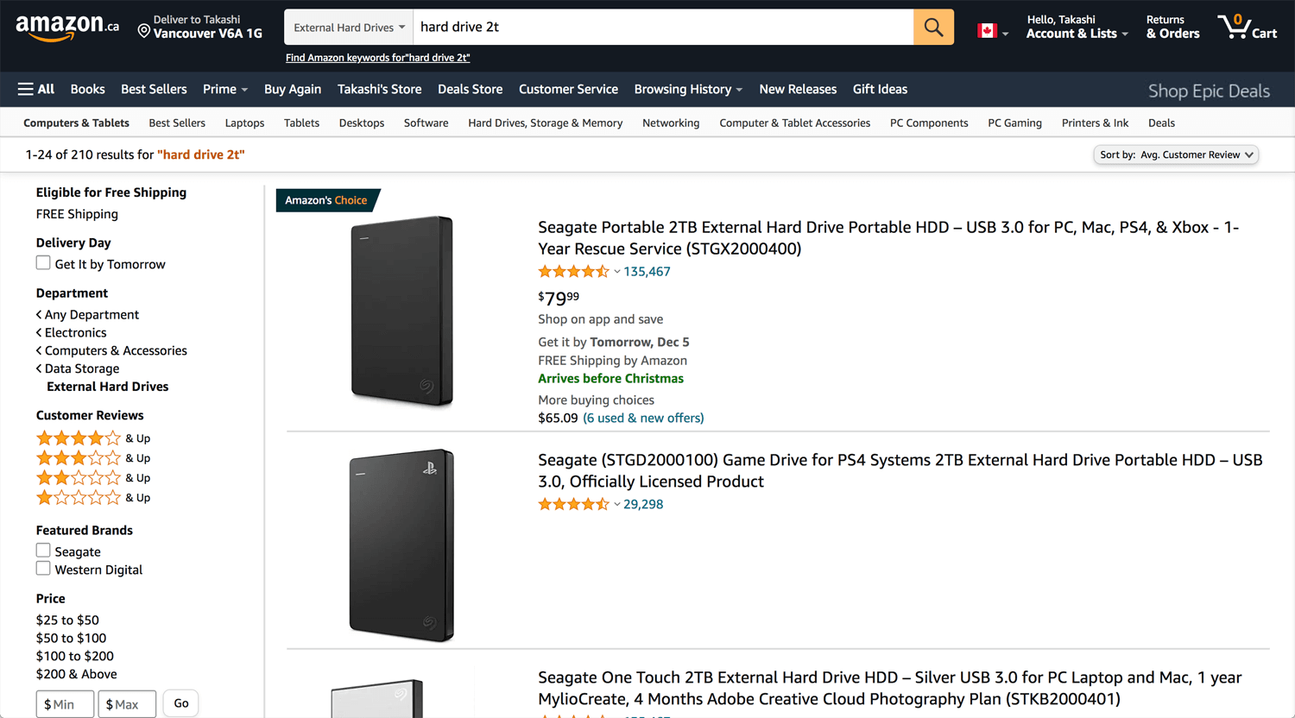The height and width of the screenshot is (718, 1295).
Task: Open the Sort by dropdown
Action: pos(1176,154)
